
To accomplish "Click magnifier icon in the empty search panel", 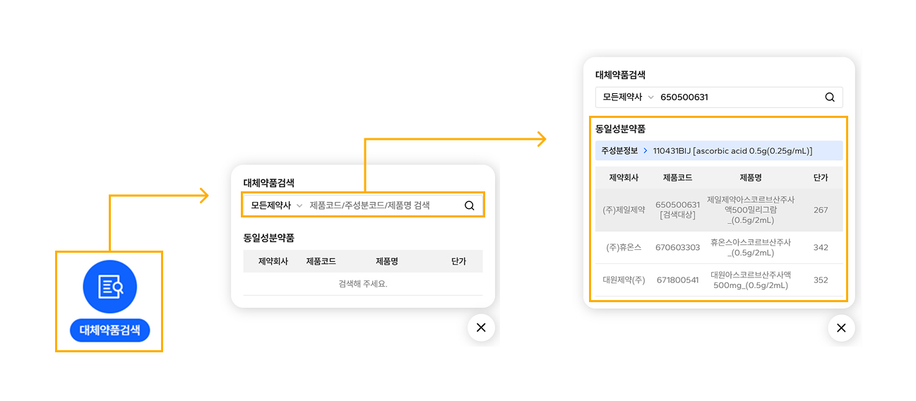I will click(x=469, y=205).
